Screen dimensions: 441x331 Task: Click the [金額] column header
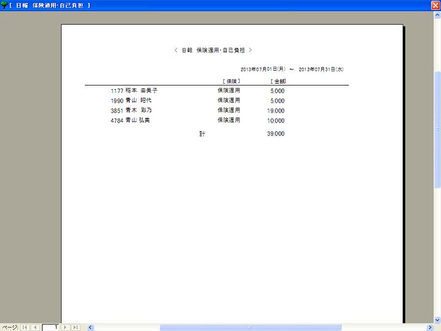278,81
